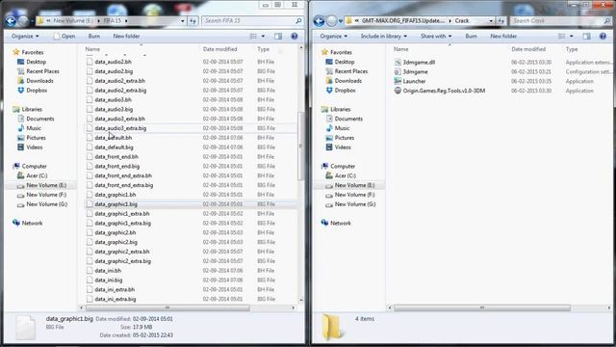Change the view icon in the Crack window
The image size is (616, 347).
coord(562,37)
